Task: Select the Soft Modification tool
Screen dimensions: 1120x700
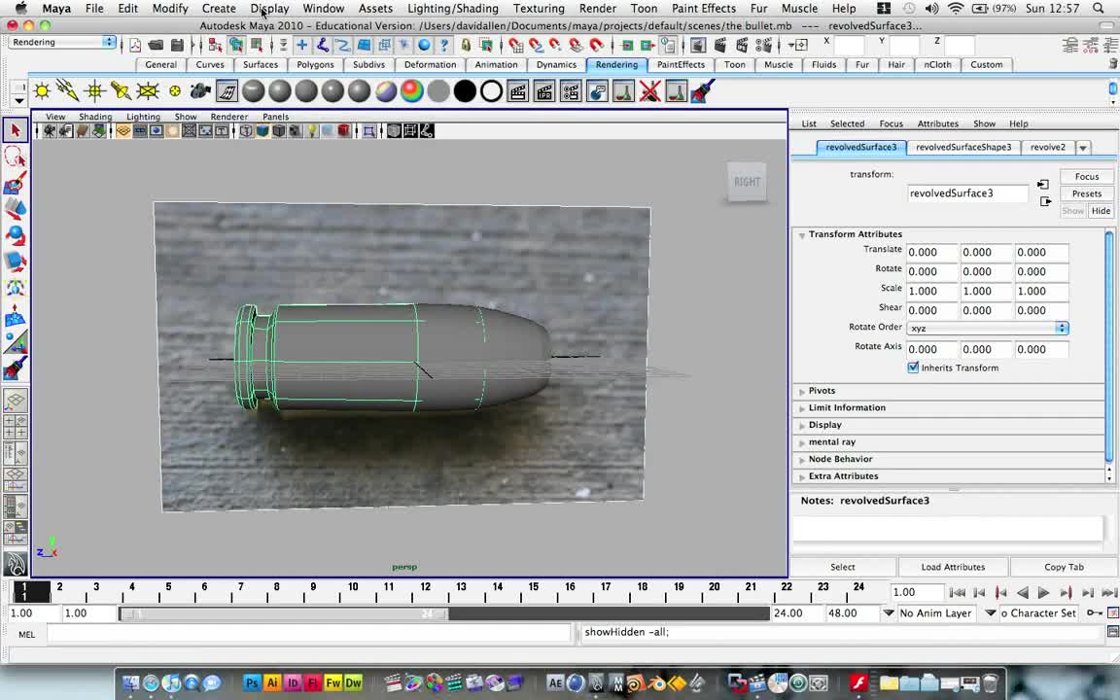Action: pyautogui.click(x=15, y=315)
